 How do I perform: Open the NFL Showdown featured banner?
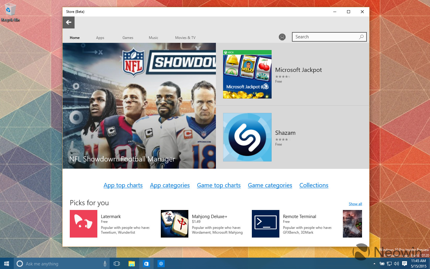(x=139, y=106)
